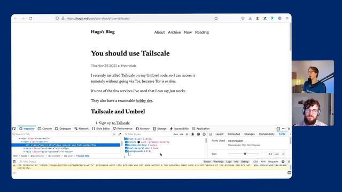The image size is (342, 192).
Task: Uncheck the background declaration checkbox
Action: (126, 151)
